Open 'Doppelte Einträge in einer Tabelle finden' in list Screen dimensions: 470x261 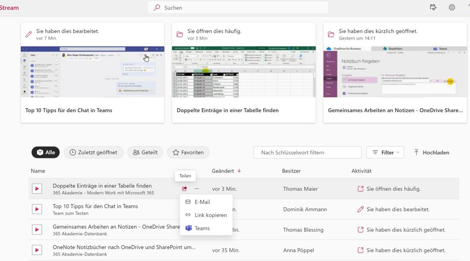point(102,186)
